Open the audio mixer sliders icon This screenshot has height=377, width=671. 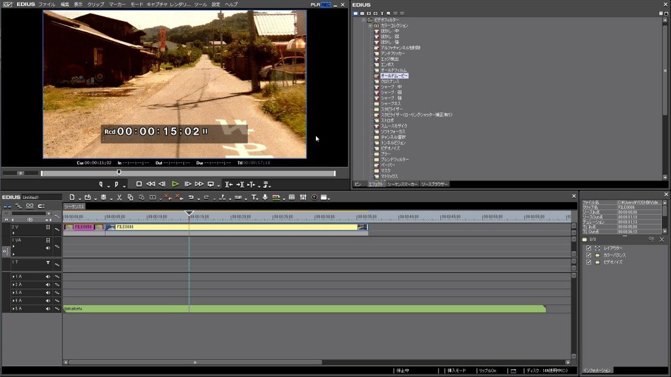coord(303,197)
